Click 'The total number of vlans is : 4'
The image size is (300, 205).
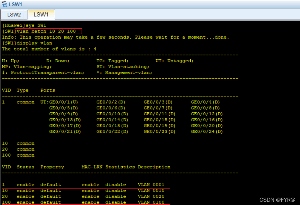tap(49, 49)
